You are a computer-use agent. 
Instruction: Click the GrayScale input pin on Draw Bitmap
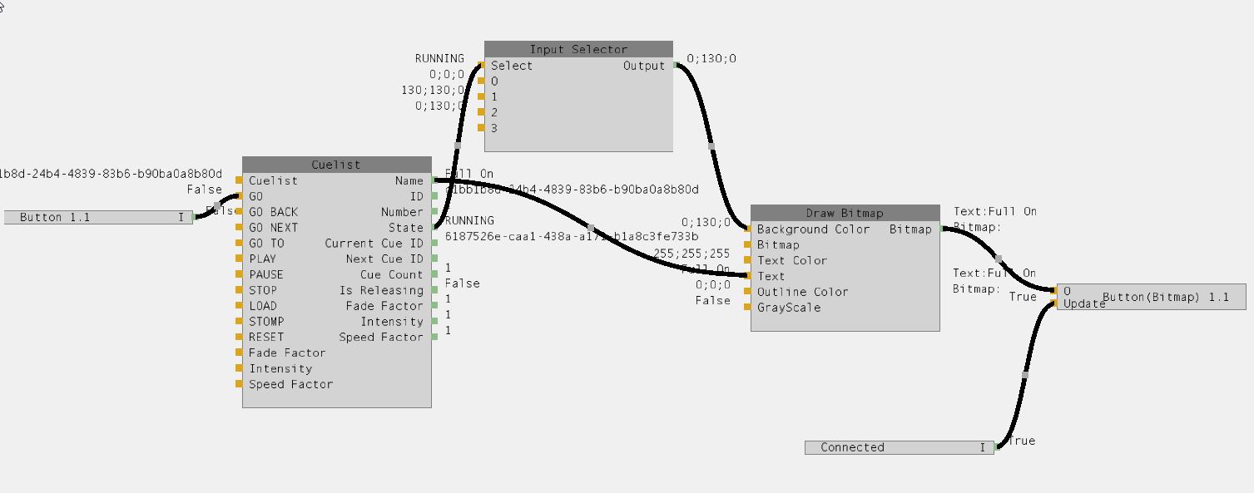[748, 308]
